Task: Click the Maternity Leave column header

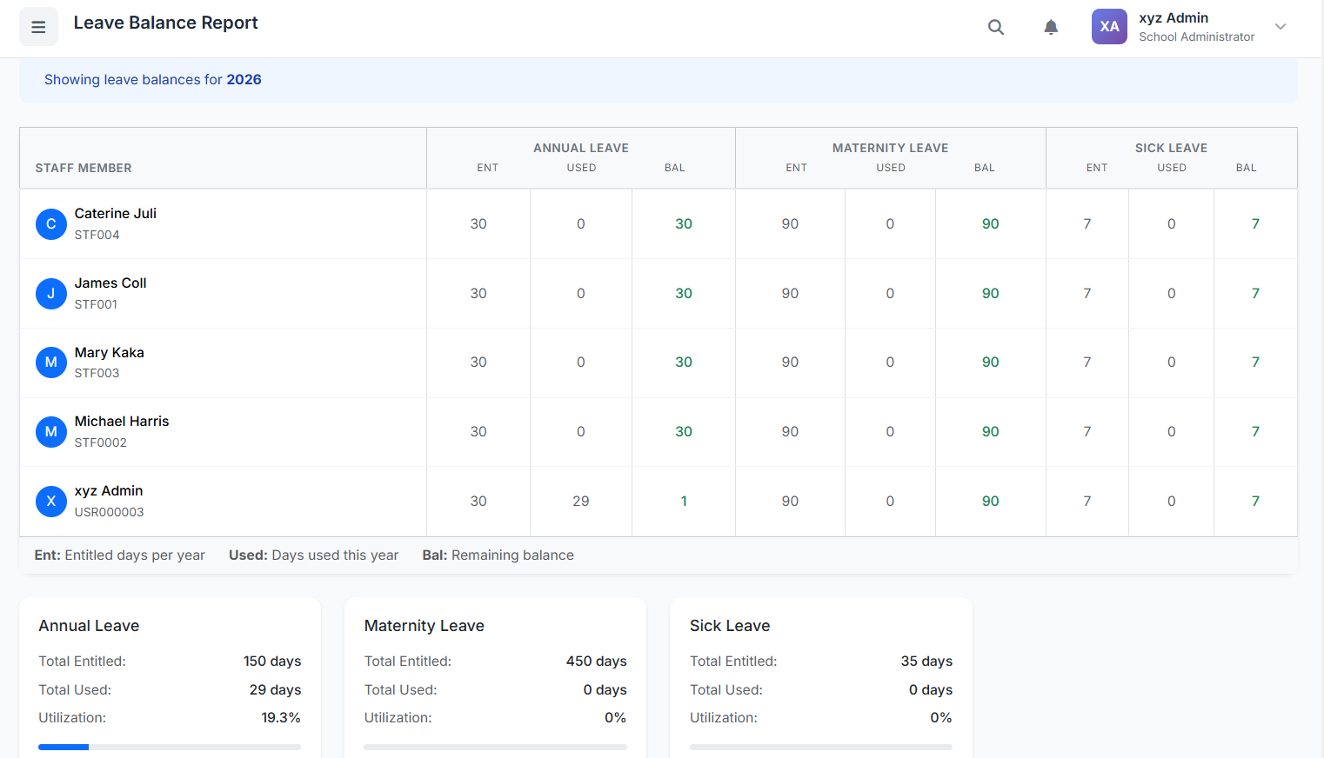Action: 890,148
